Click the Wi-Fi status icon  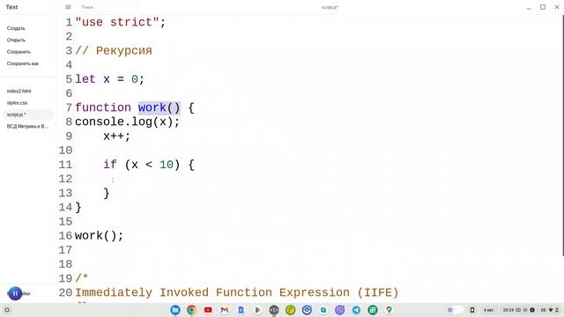click(551, 310)
